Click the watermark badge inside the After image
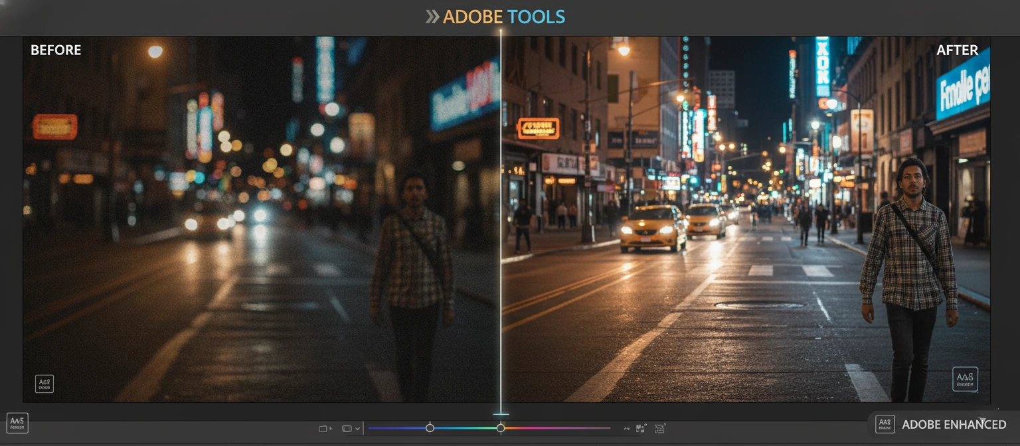The image size is (1020, 446). coord(964,378)
